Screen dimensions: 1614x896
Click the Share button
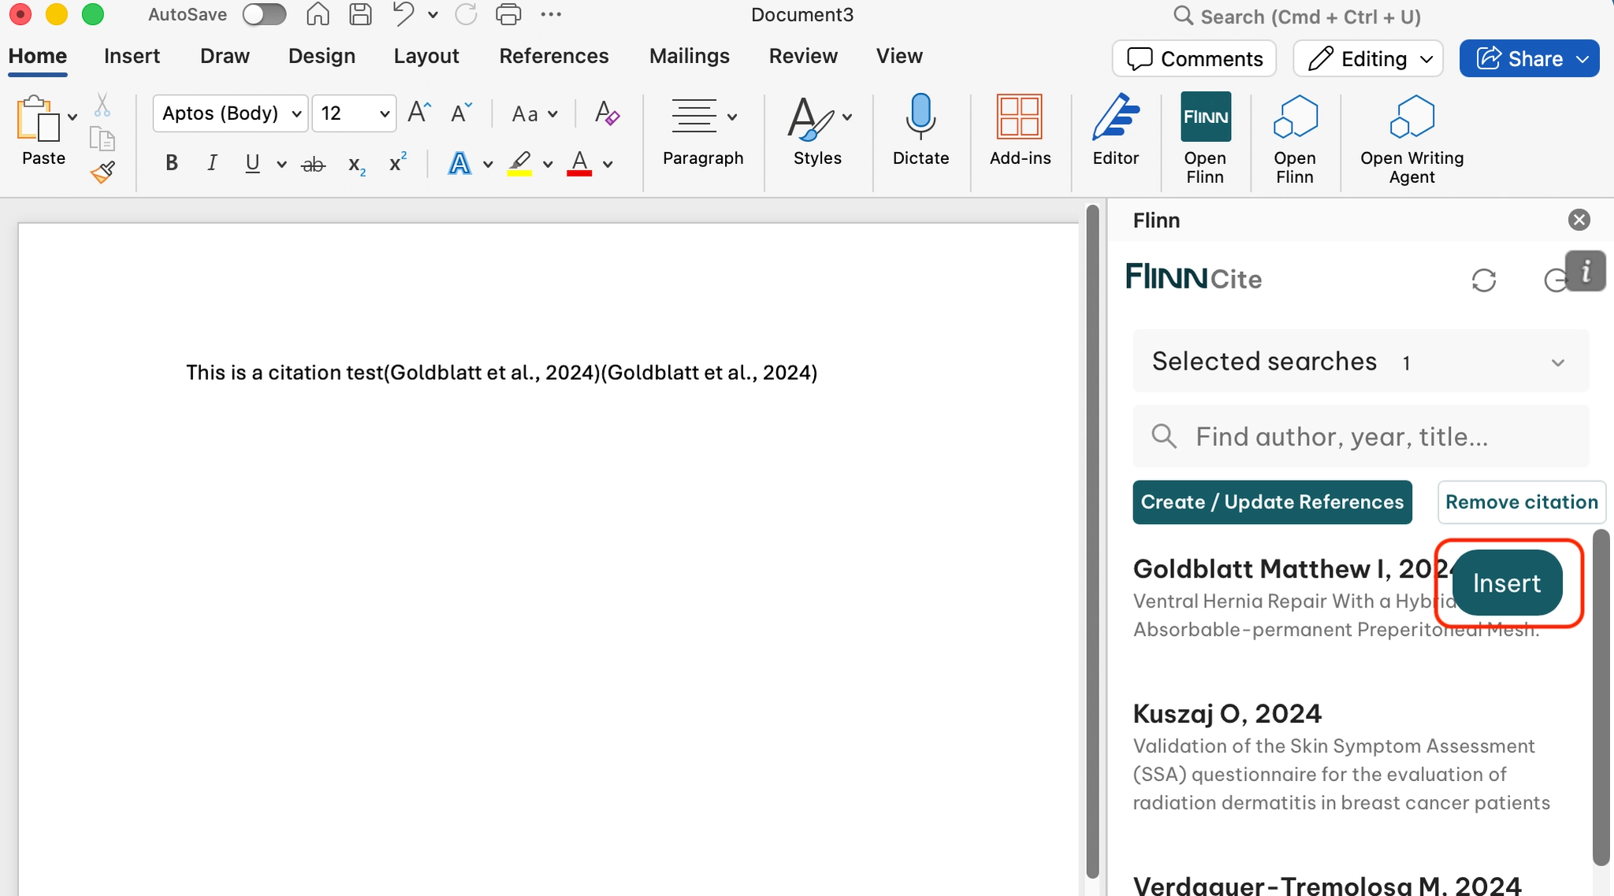click(x=1529, y=59)
